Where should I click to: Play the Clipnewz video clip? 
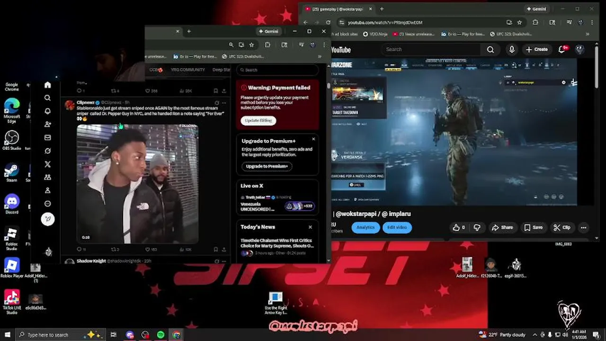pos(137,184)
